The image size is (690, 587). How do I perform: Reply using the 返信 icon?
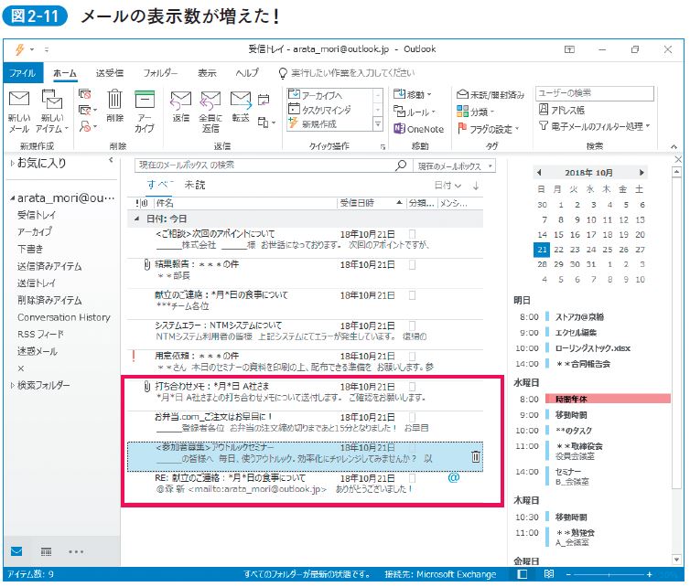click(180, 101)
